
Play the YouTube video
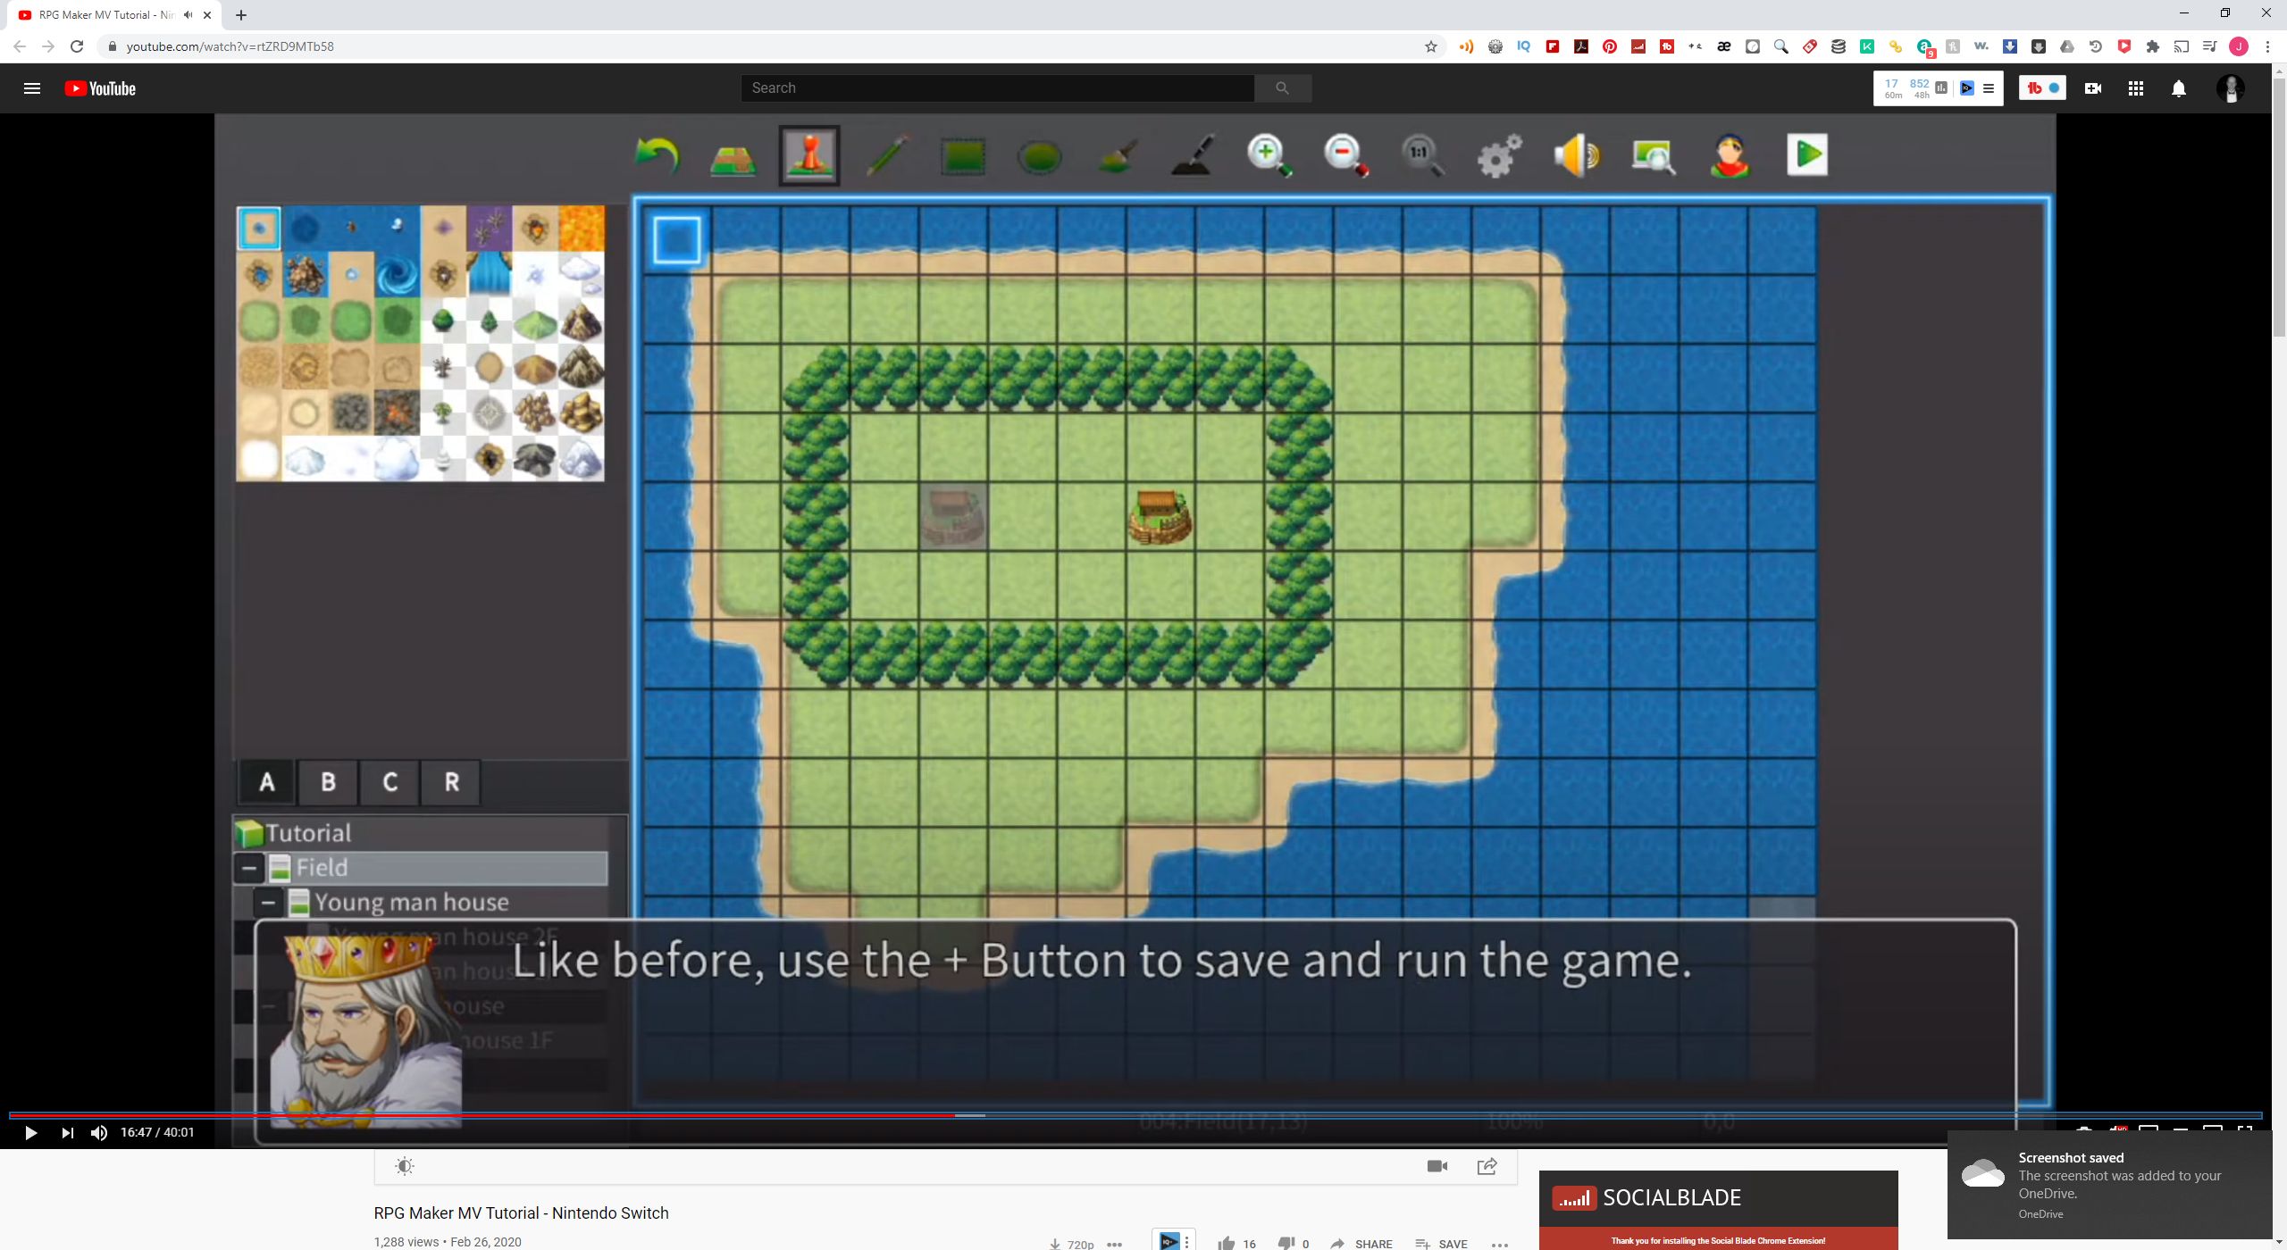[x=30, y=1132]
